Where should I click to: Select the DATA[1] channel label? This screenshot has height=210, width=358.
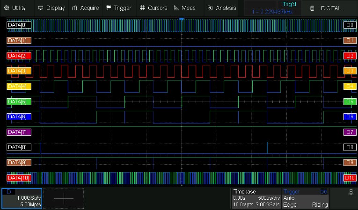coord(19,40)
